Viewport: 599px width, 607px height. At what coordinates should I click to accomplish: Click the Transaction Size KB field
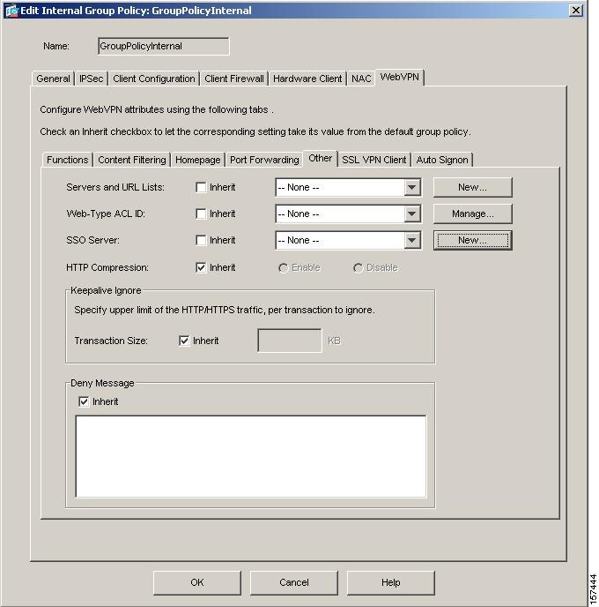290,341
